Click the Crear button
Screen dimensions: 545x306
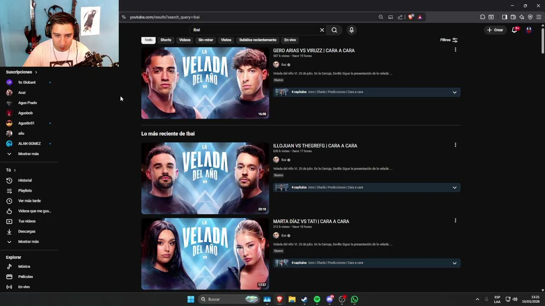click(x=495, y=30)
